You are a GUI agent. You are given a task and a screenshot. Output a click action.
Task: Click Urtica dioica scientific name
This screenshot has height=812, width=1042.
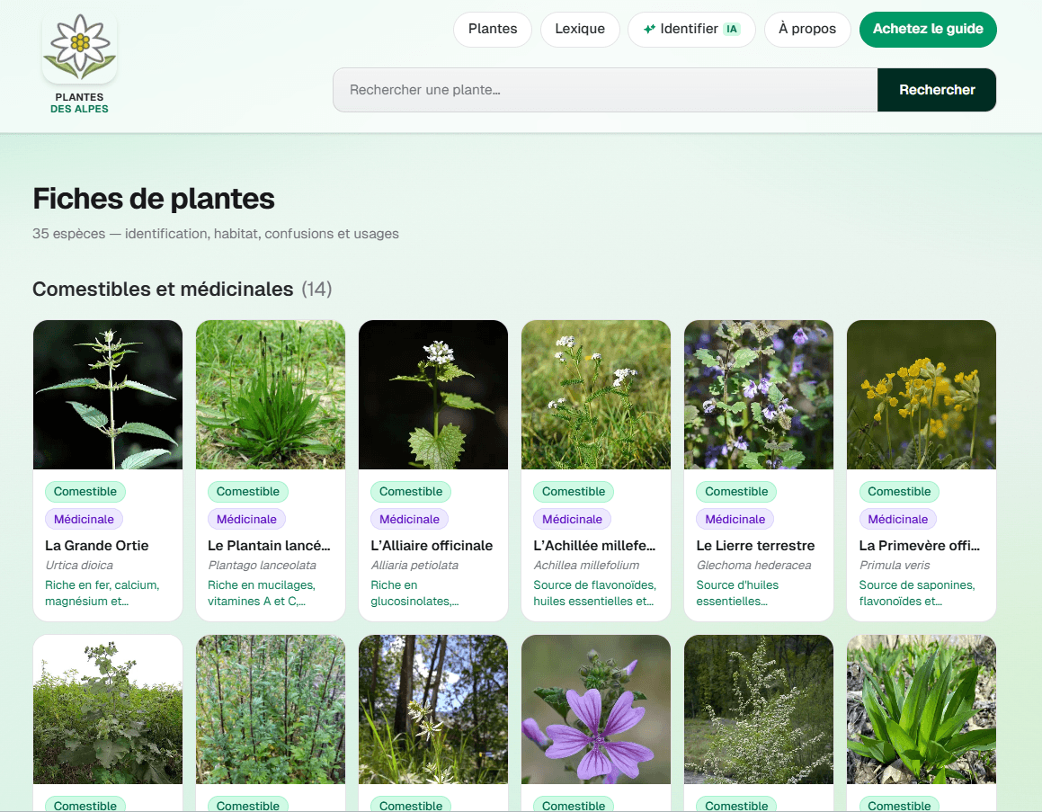pos(79,566)
